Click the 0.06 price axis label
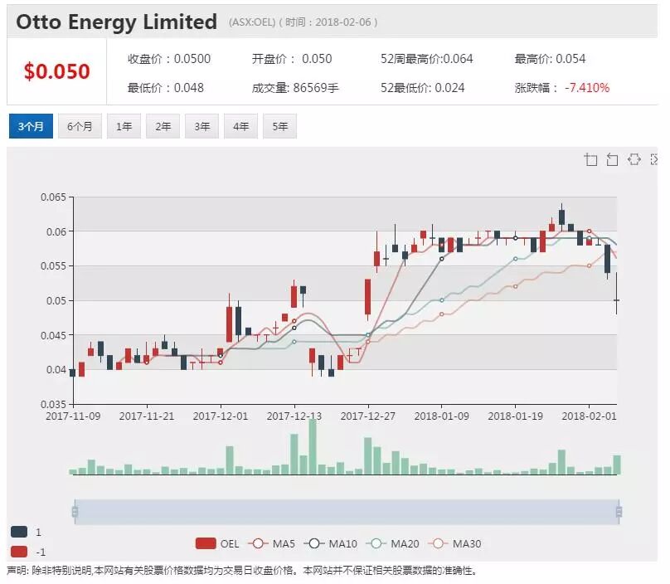670x584 pixels. [x=56, y=231]
